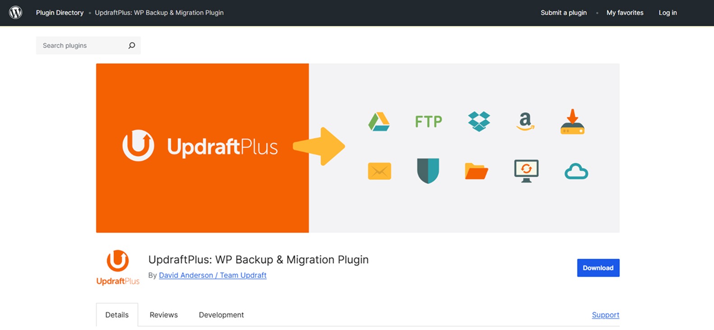714x330 pixels.
Task: Click the Google Drive icon in banner
Action: (379, 122)
